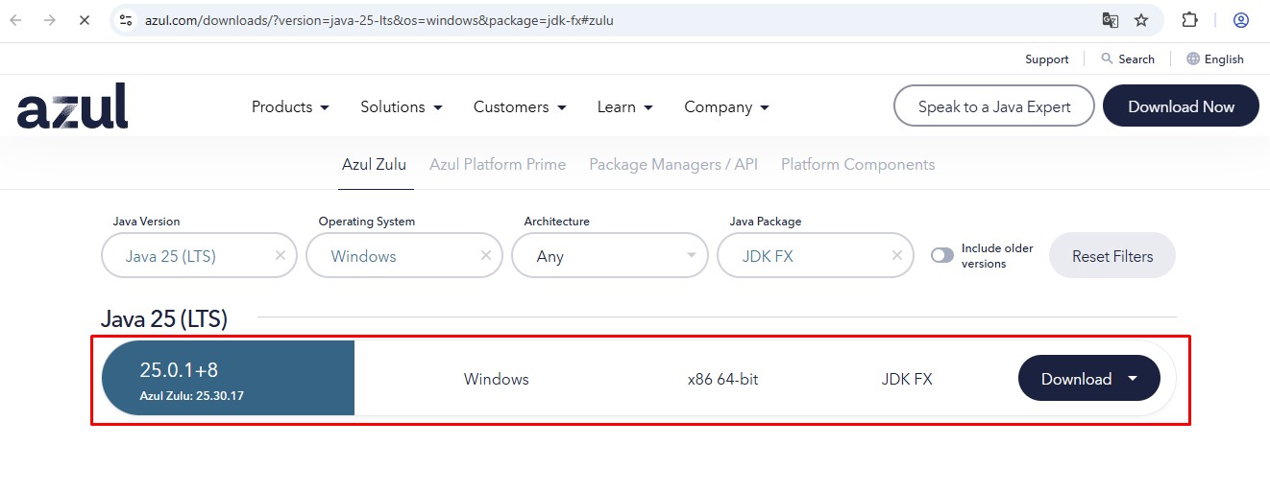Open the browser extensions puzzle icon
This screenshot has height=492, width=1270.
(1189, 20)
